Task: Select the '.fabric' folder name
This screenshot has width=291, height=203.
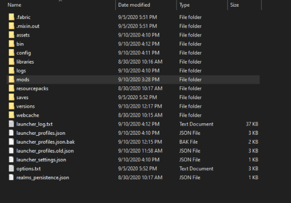Action: [x=23, y=17]
